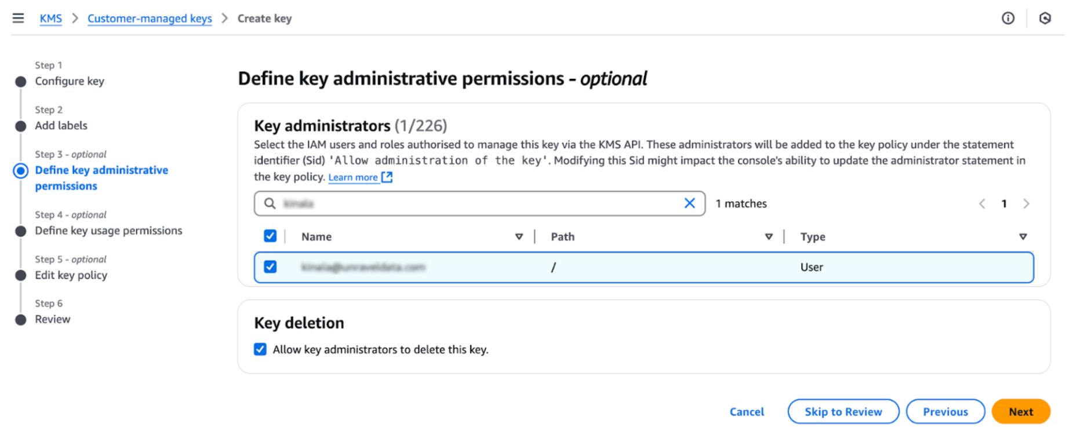The width and height of the screenshot is (1091, 445).
Task: Click the Path column header
Action: [x=562, y=236]
